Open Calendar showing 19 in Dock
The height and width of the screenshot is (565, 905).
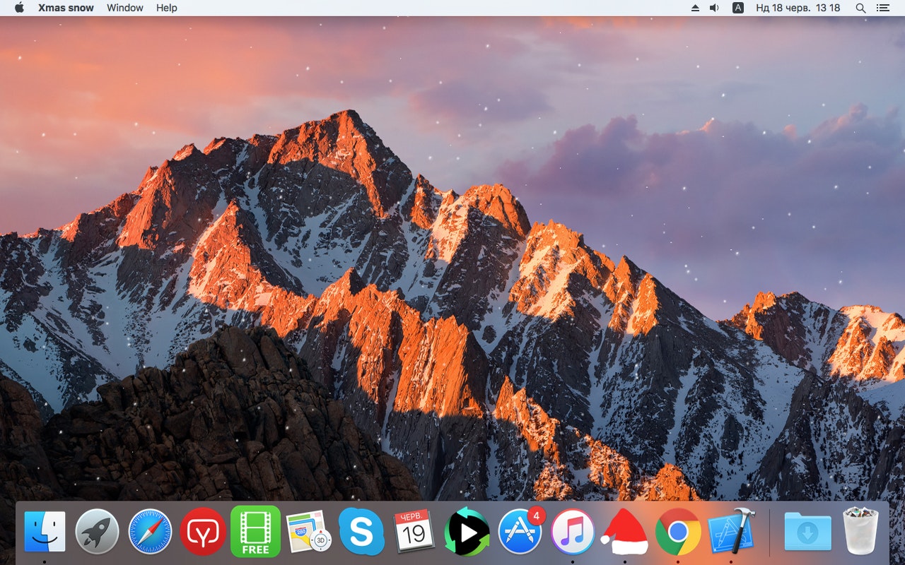click(414, 531)
